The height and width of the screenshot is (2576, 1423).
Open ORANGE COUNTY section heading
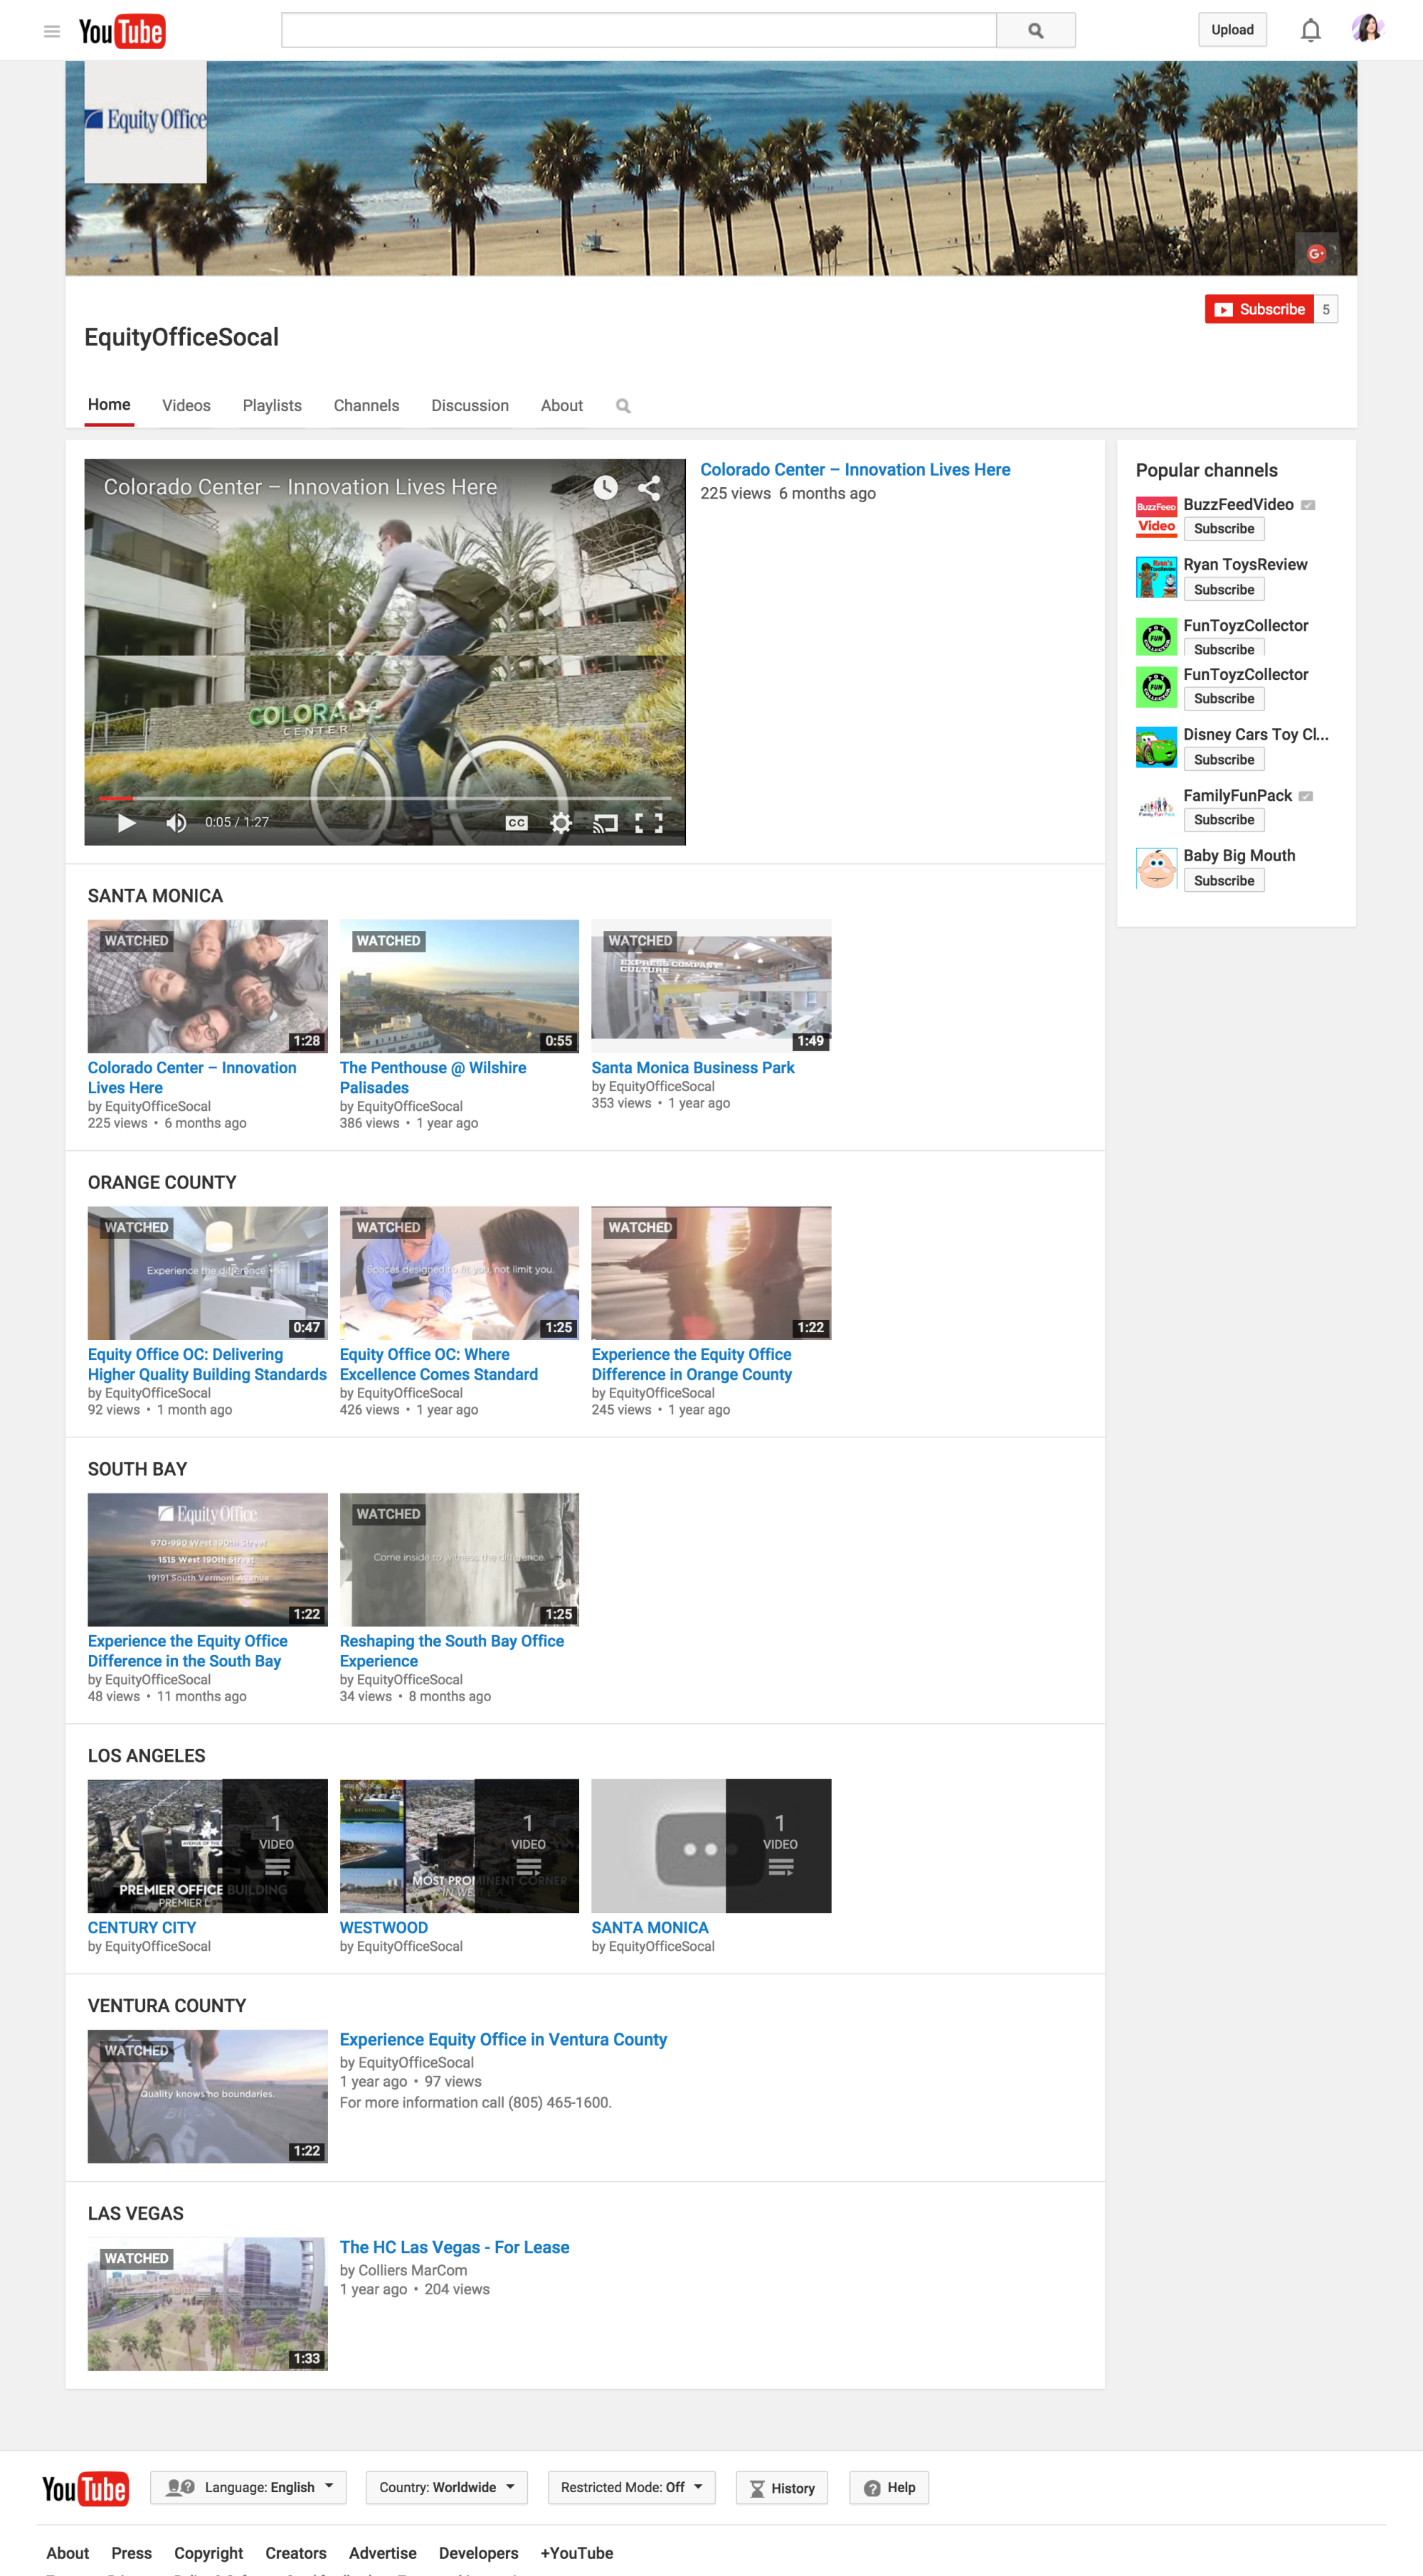[x=162, y=1183]
